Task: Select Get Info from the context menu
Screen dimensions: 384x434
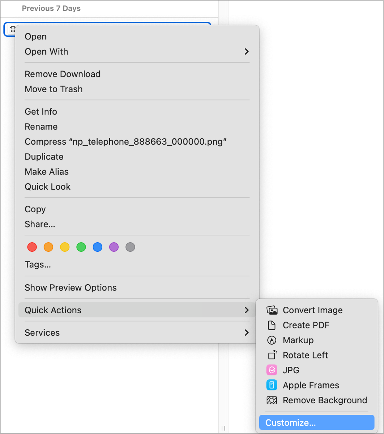Action: point(41,112)
